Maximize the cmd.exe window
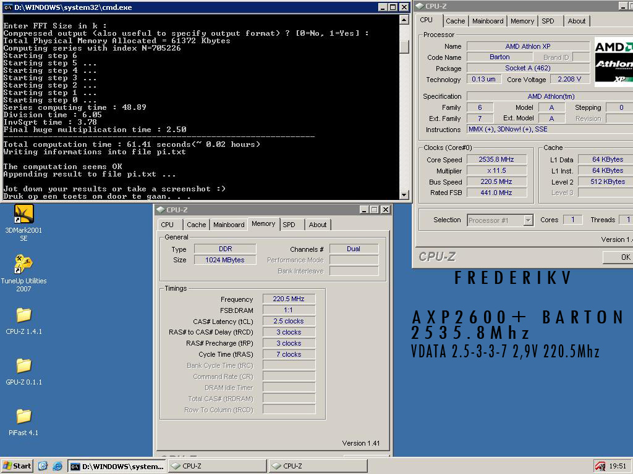This screenshot has width=633, height=474. point(393,7)
